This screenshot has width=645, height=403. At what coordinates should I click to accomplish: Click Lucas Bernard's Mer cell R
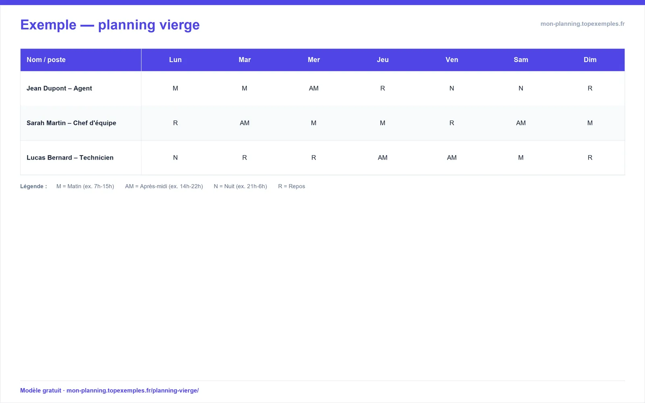tap(314, 158)
